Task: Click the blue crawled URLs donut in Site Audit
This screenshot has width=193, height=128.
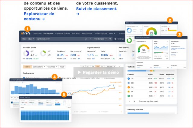Action: click(129, 30)
